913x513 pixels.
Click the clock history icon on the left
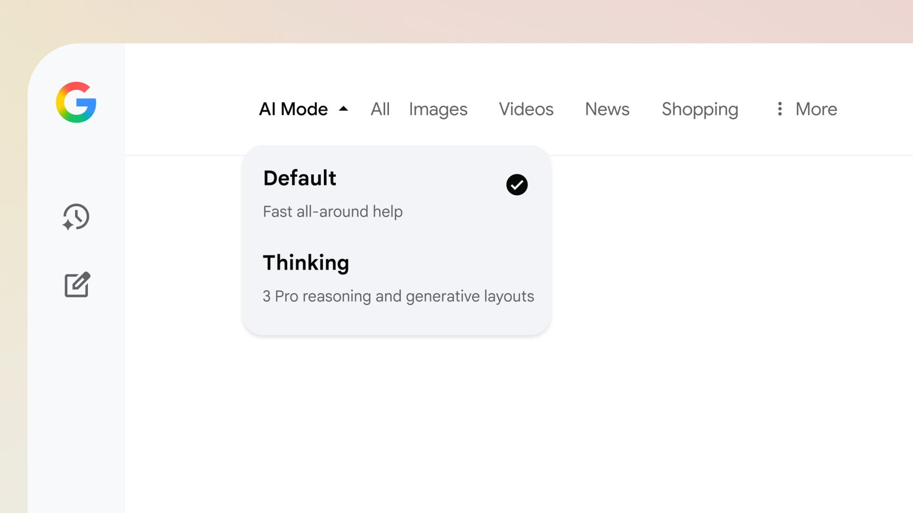tap(76, 218)
